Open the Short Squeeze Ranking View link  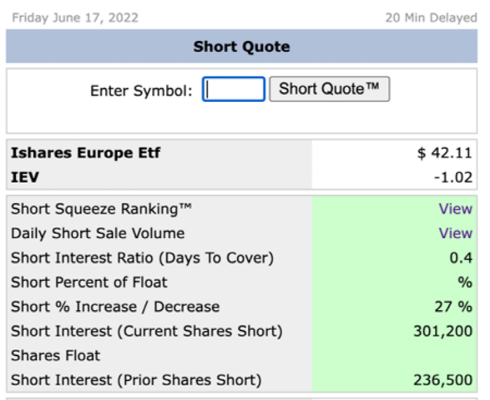[455, 209]
